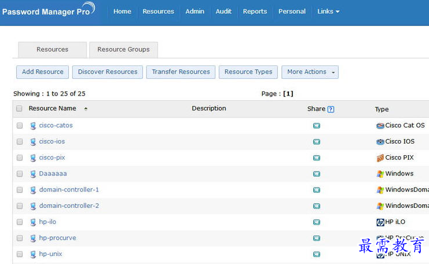Viewport: 429px width, 264px height.
Task: Expand the Links dropdown menu
Action: click(x=328, y=12)
